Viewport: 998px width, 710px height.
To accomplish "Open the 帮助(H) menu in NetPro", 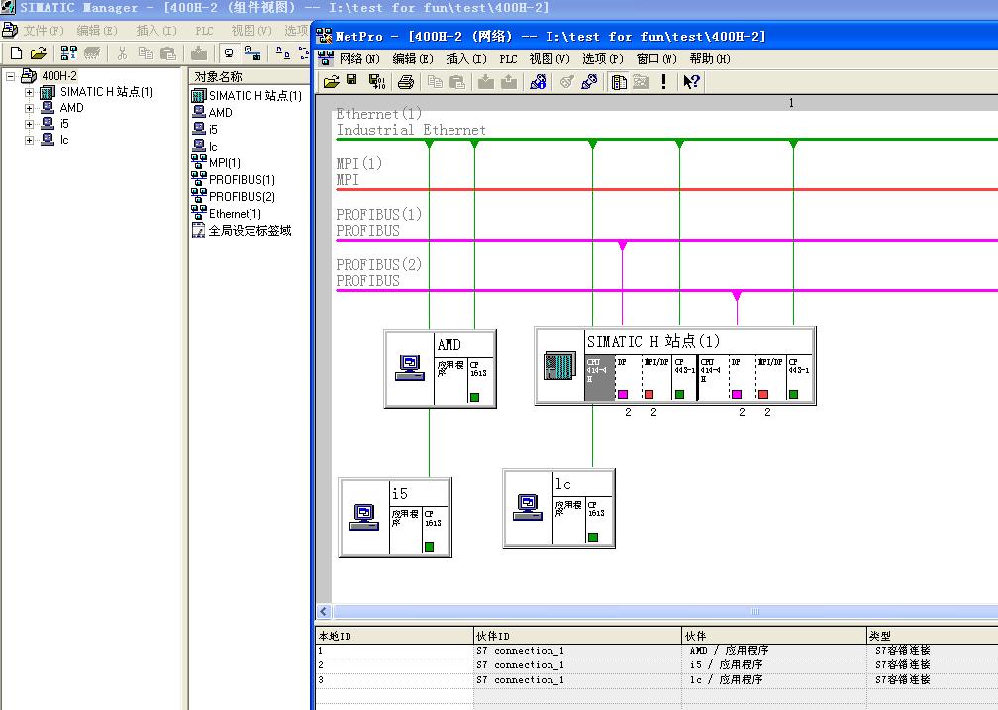I will point(710,59).
